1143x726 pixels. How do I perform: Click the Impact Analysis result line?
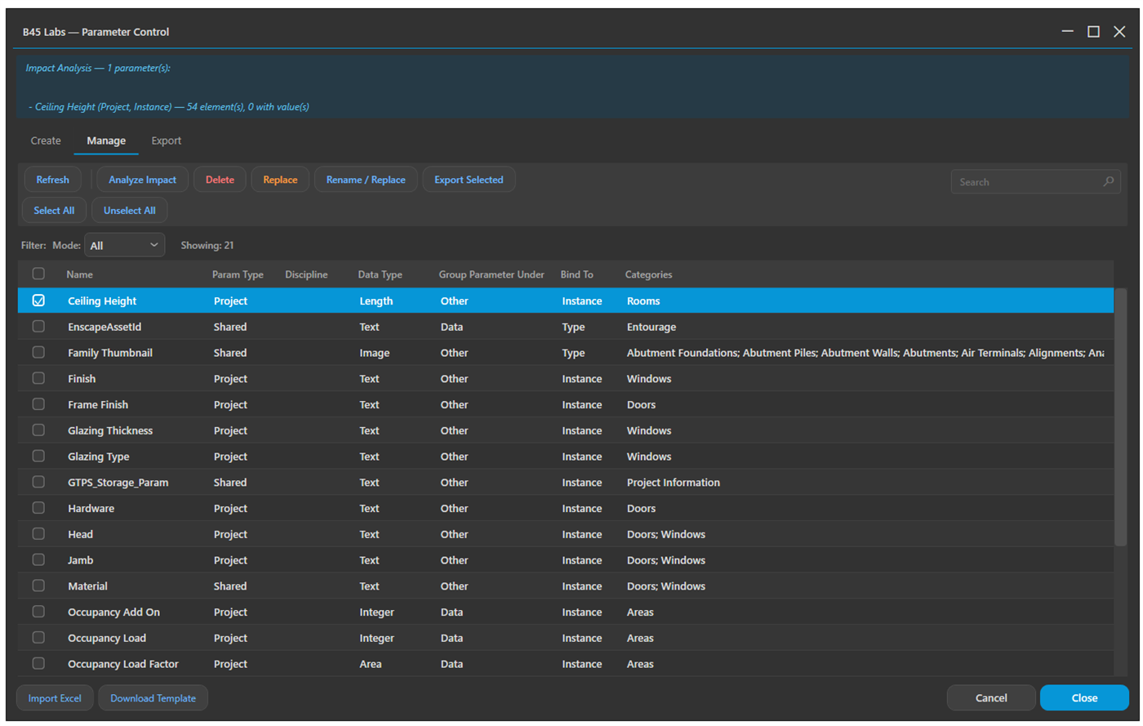[168, 107]
